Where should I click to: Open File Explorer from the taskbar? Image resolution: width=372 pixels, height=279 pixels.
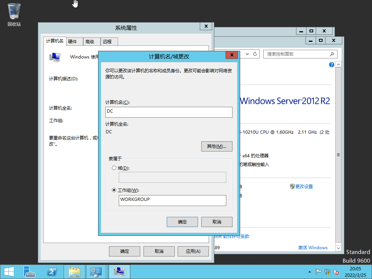(74, 272)
